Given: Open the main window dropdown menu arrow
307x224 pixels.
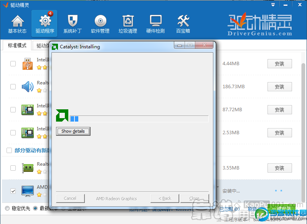Looking at the screenshot, I should coord(273,5).
